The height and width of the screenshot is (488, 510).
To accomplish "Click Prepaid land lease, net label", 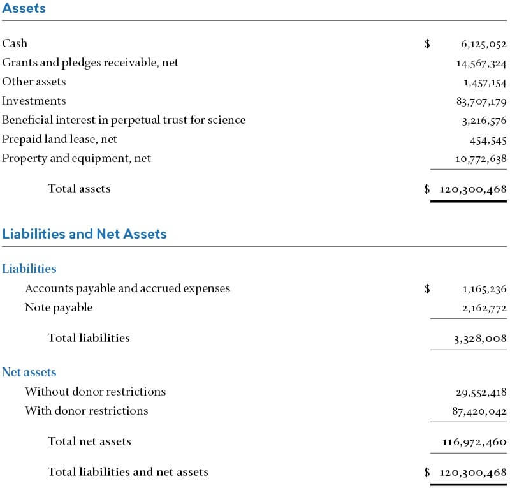I will 59,139.
